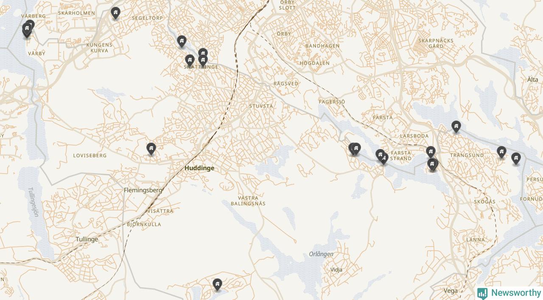This screenshot has height=300, width=543.
Task: Select the house marker left of Snättringe label
Action: [x=190, y=60]
